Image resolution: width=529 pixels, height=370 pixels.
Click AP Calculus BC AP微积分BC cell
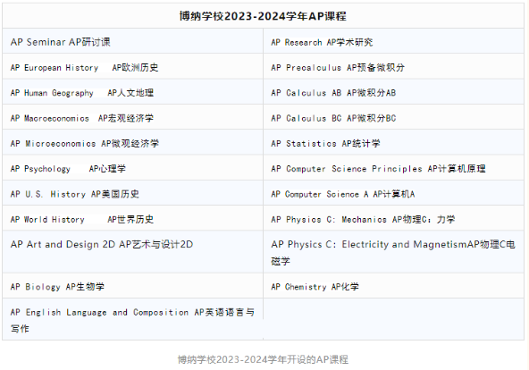pos(394,117)
